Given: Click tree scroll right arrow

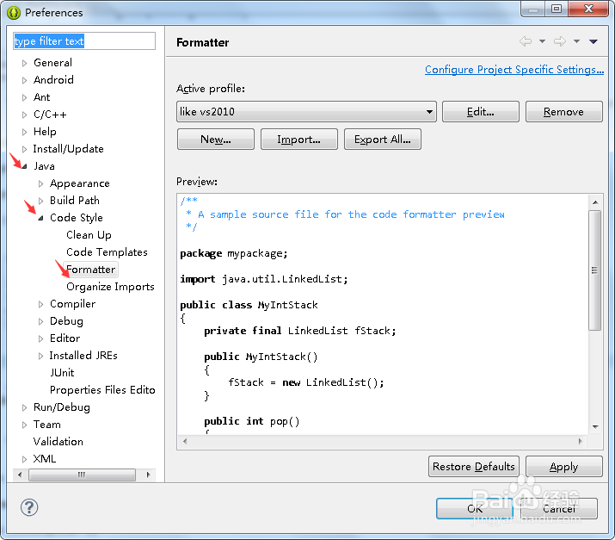Looking at the screenshot, I should [148, 475].
